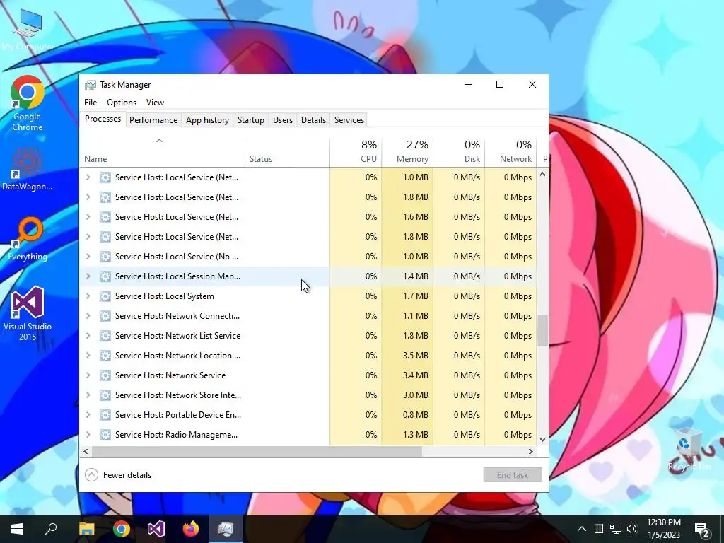The width and height of the screenshot is (724, 543).
Task: Select the Processes tab
Action: [x=103, y=119]
